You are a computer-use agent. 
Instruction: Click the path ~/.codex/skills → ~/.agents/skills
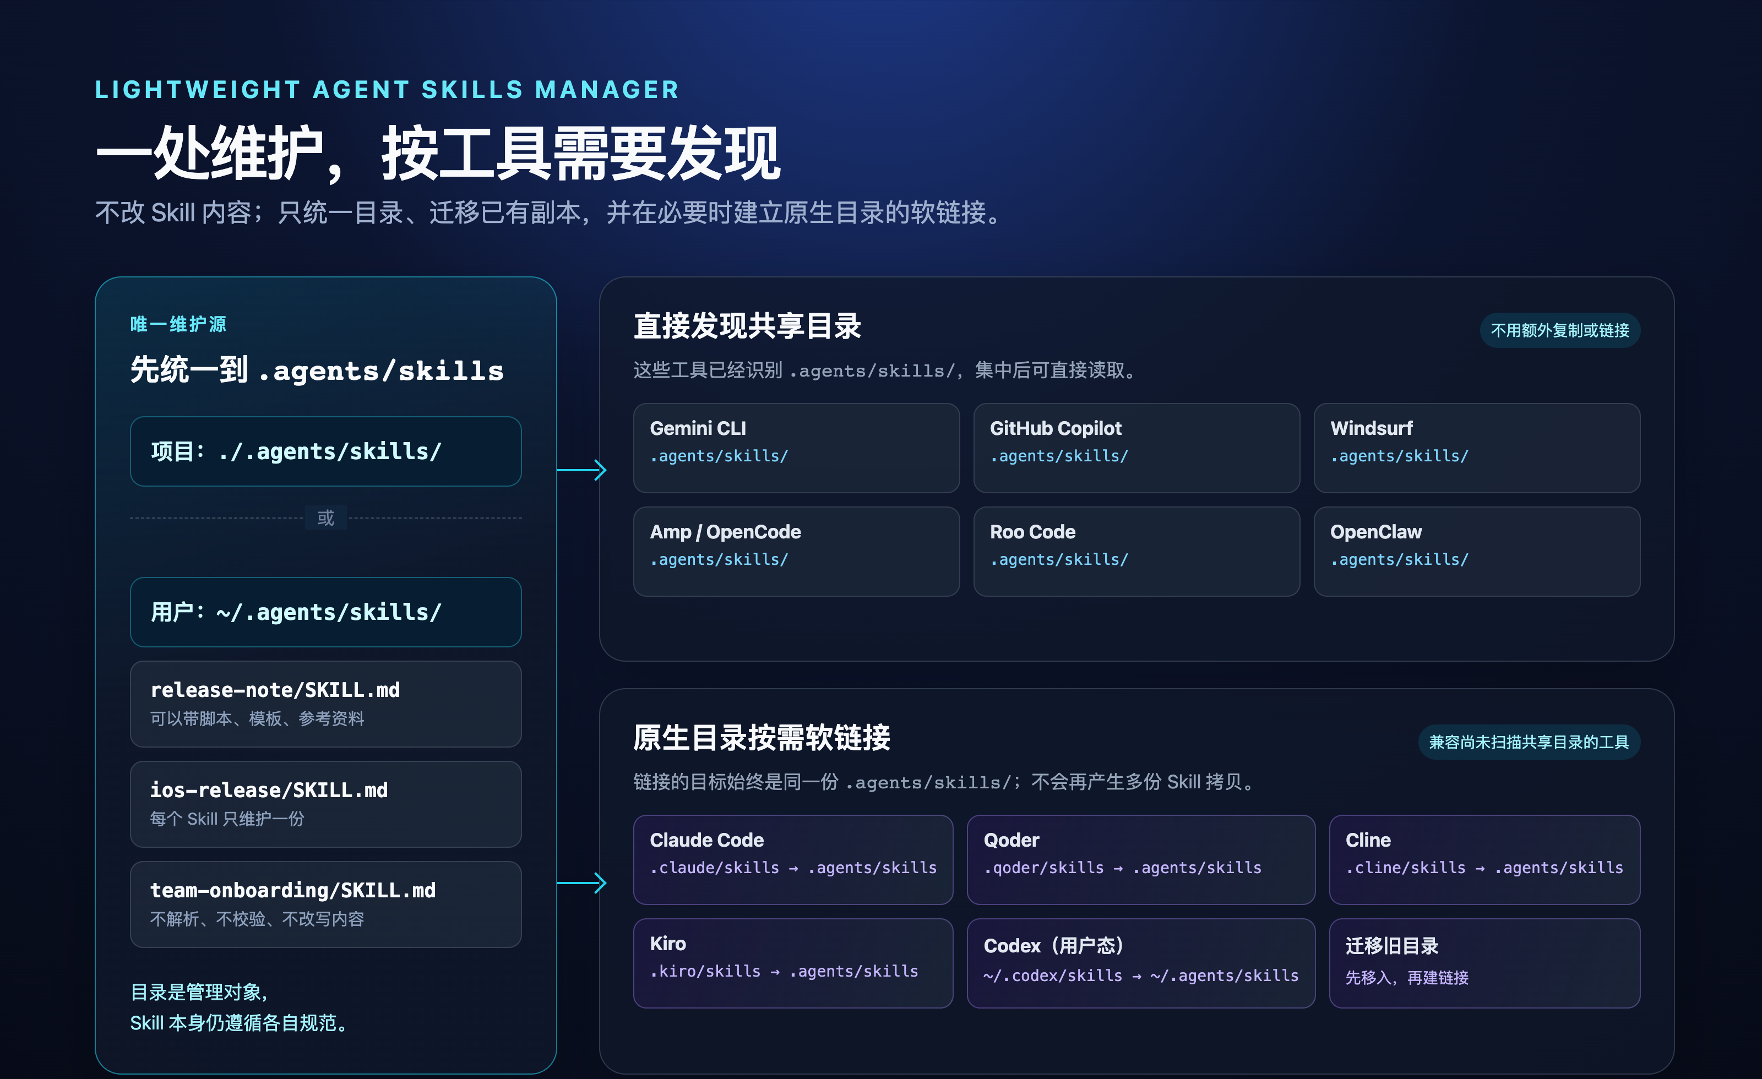(x=1140, y=976)
